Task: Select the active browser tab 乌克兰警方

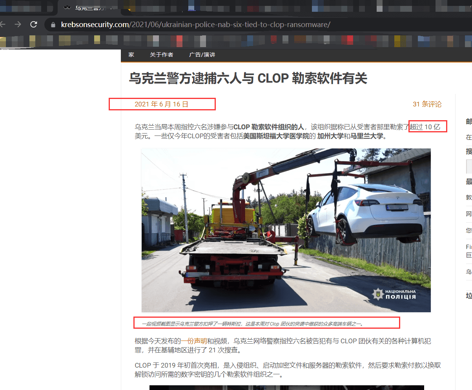Action: tap(89, 7)
